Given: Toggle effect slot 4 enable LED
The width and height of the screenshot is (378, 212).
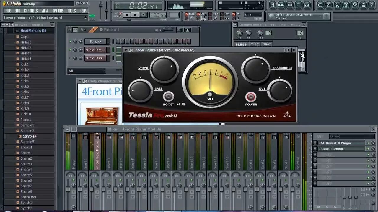Looking at the screenshot, I should pos(368,160).
